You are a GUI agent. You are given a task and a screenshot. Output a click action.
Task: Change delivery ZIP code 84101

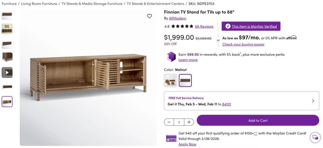pos(226,104)
